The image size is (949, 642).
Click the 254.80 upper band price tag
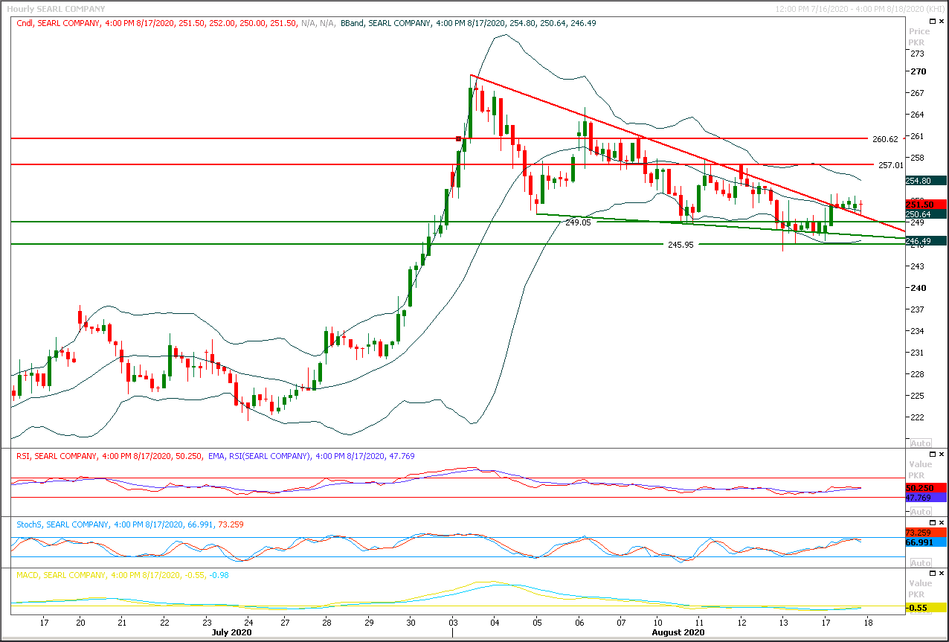point(925,181)
